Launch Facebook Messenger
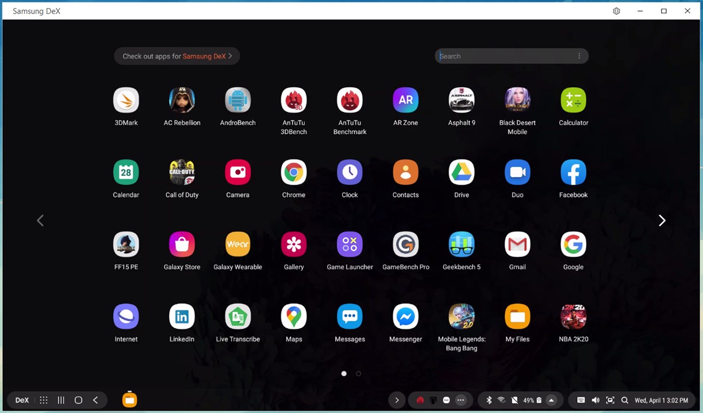 click(x=406, y=317)
